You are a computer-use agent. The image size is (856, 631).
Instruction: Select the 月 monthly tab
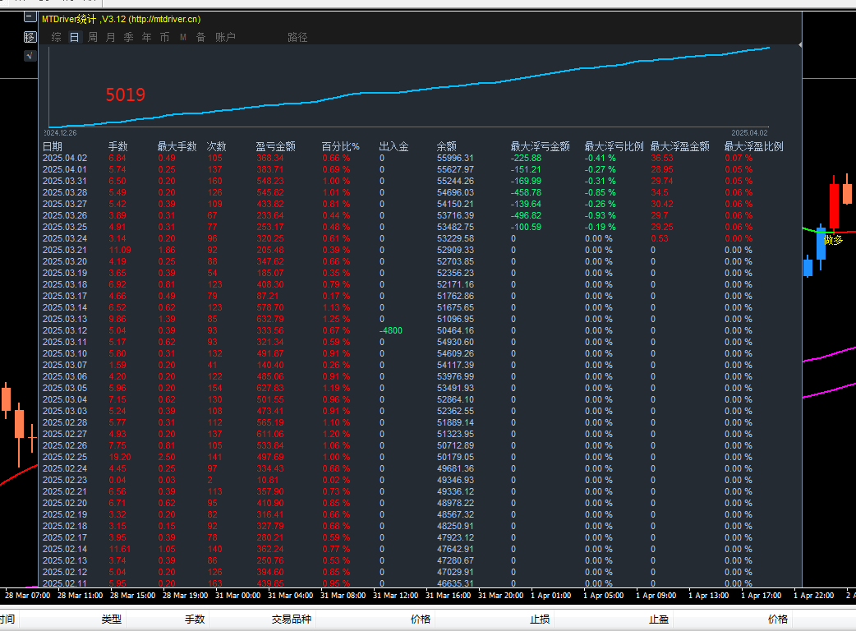111,37
